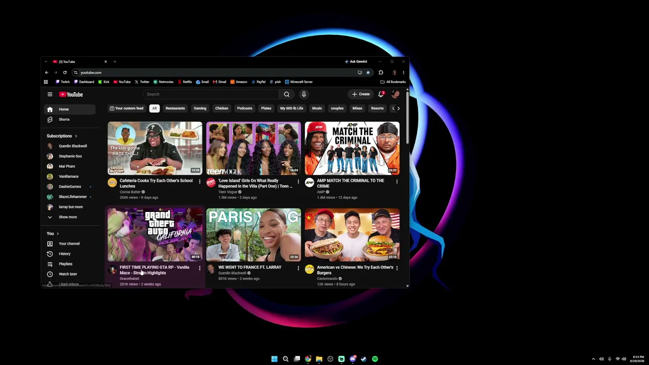Select the Gaming filter chip
This screenshot has width=649, height=365.
pyautogui.click(x=200, y=108)
